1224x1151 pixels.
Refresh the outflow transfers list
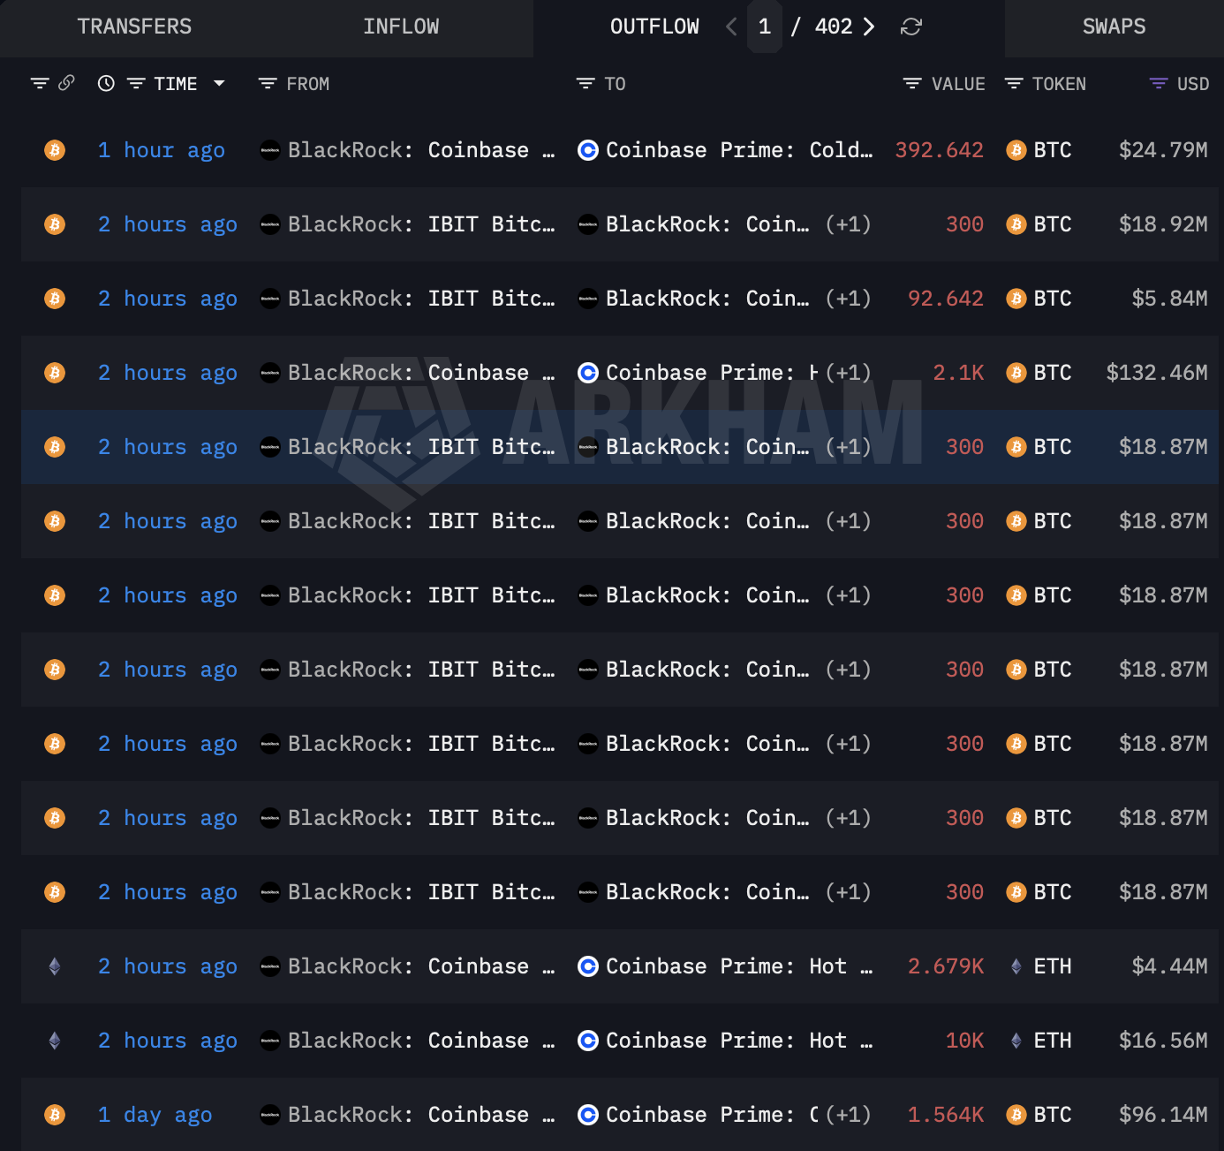coord(911,27)
